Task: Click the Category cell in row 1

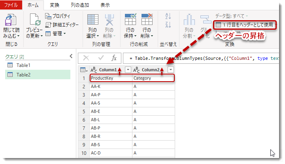Action: 153,78
